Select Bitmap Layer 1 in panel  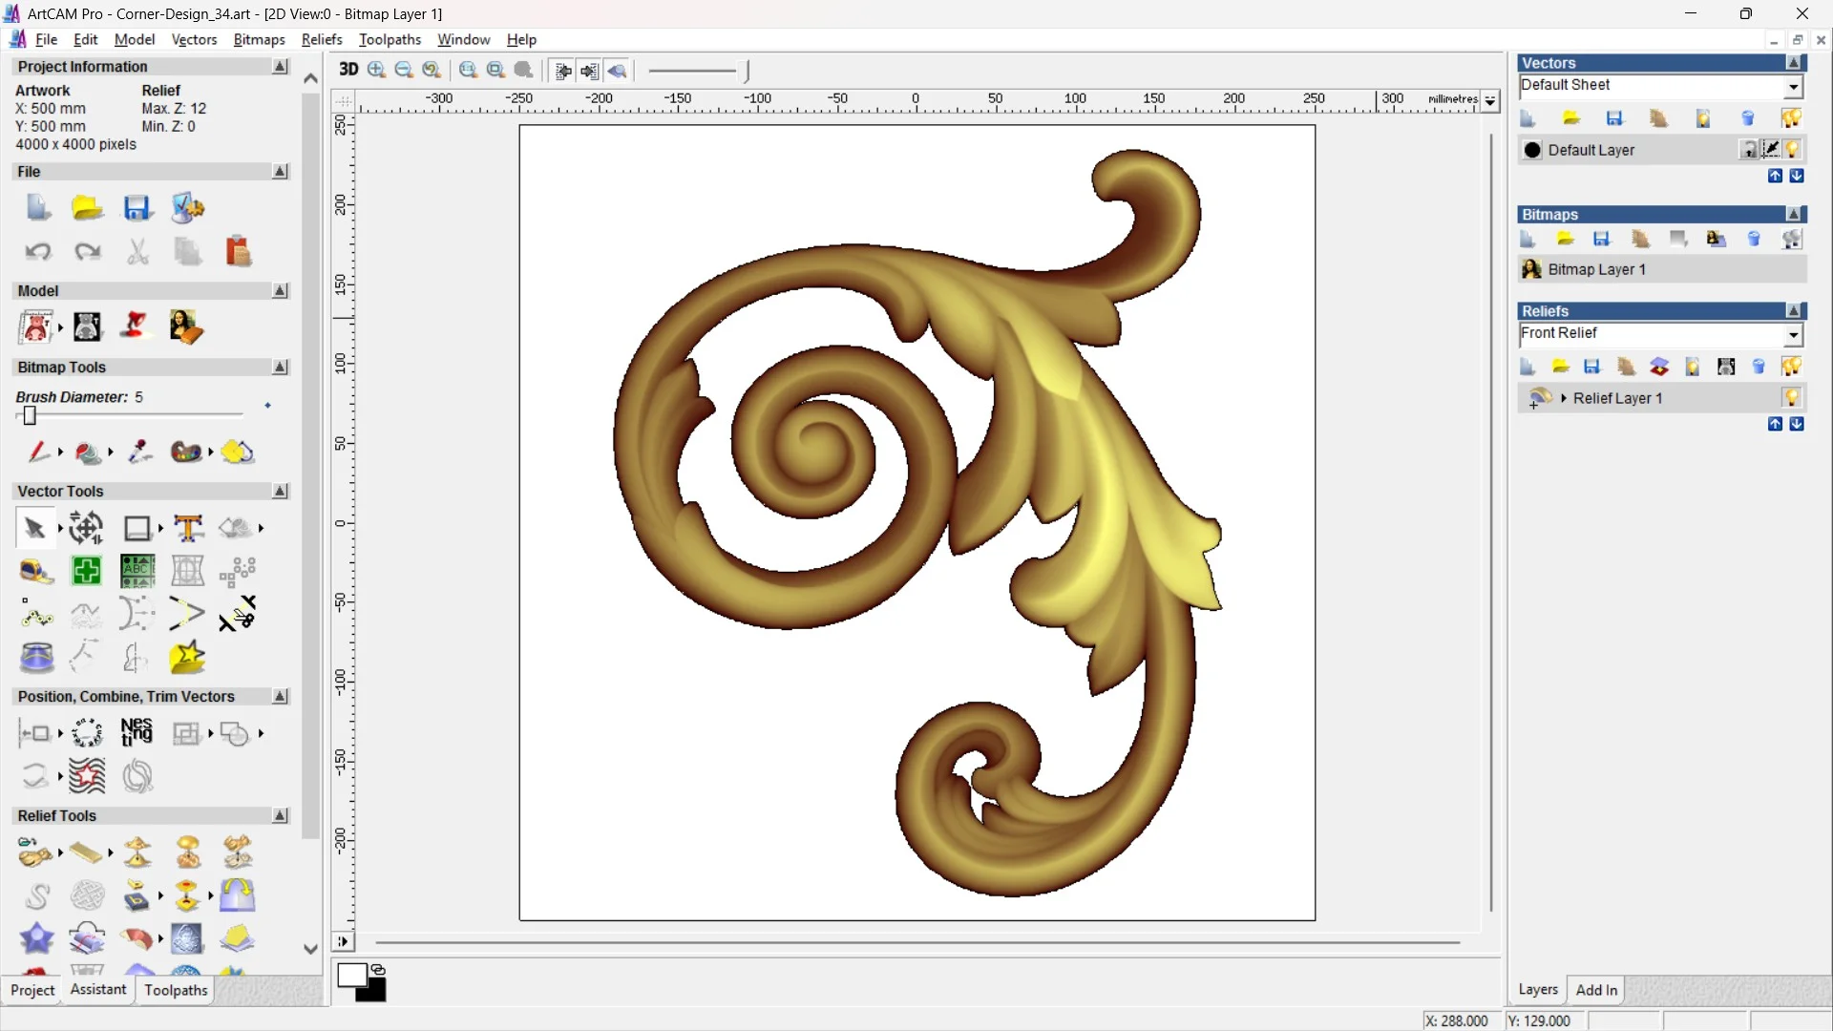pyautogui.click(x=1596, y=270)
